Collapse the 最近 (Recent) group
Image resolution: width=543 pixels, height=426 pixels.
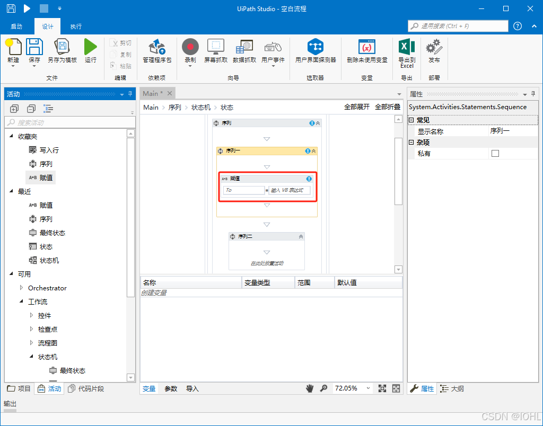point(11,191)
